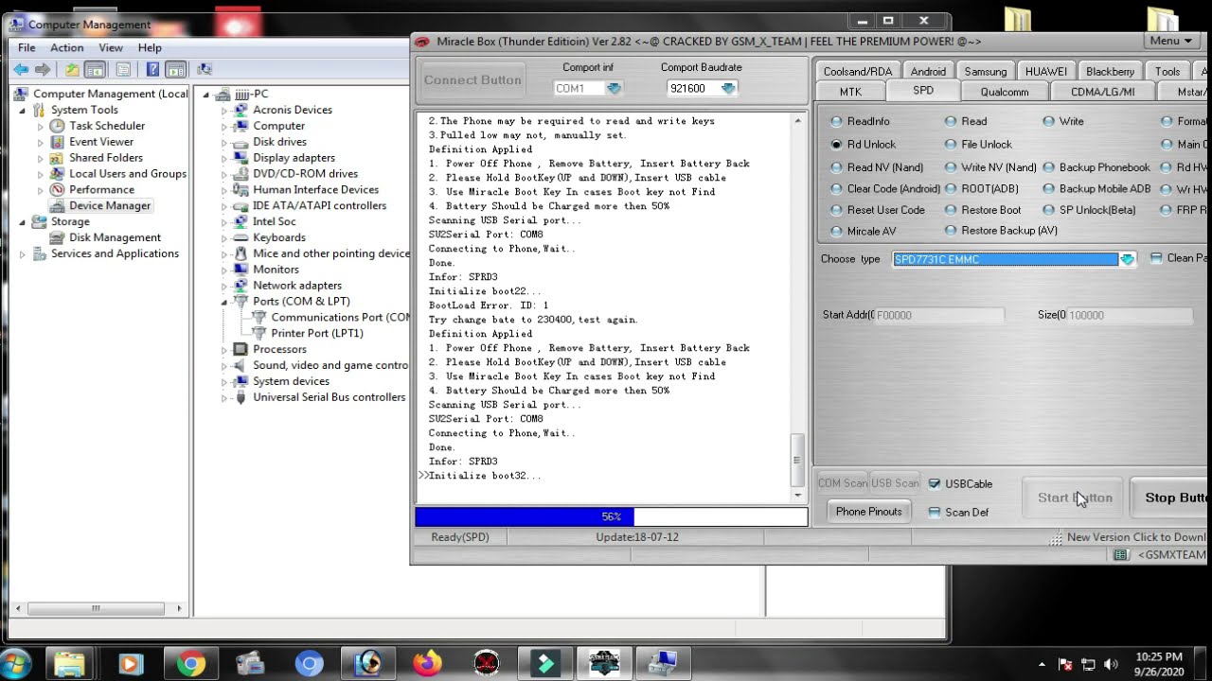Click the Stop Button
This screenshot has height=681, width=1212.
pos(1171,498)
